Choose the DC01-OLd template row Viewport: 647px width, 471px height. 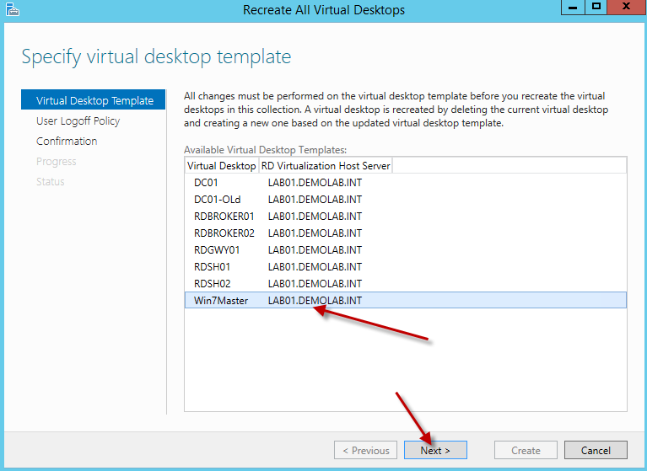[x=218, y=199]
